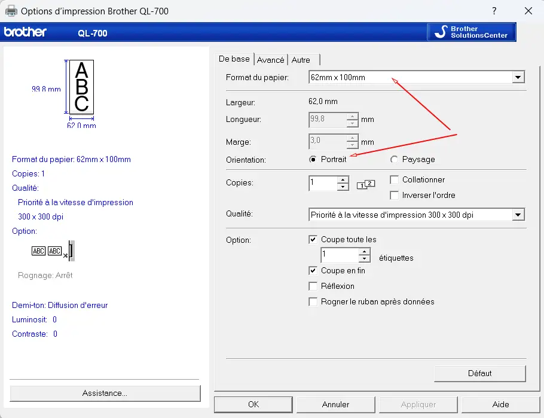Increase the Copies value
Screen dimensions: 544x418
click(x=343, y=179)
